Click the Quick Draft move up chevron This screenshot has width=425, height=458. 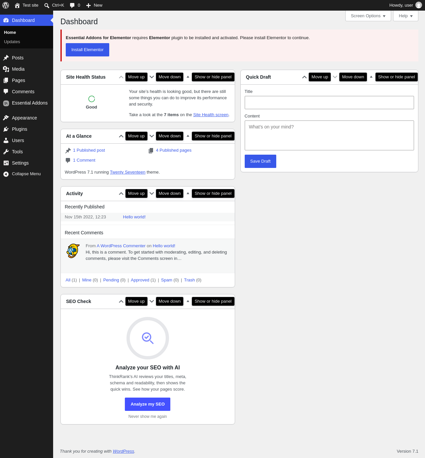click(304, 77)
